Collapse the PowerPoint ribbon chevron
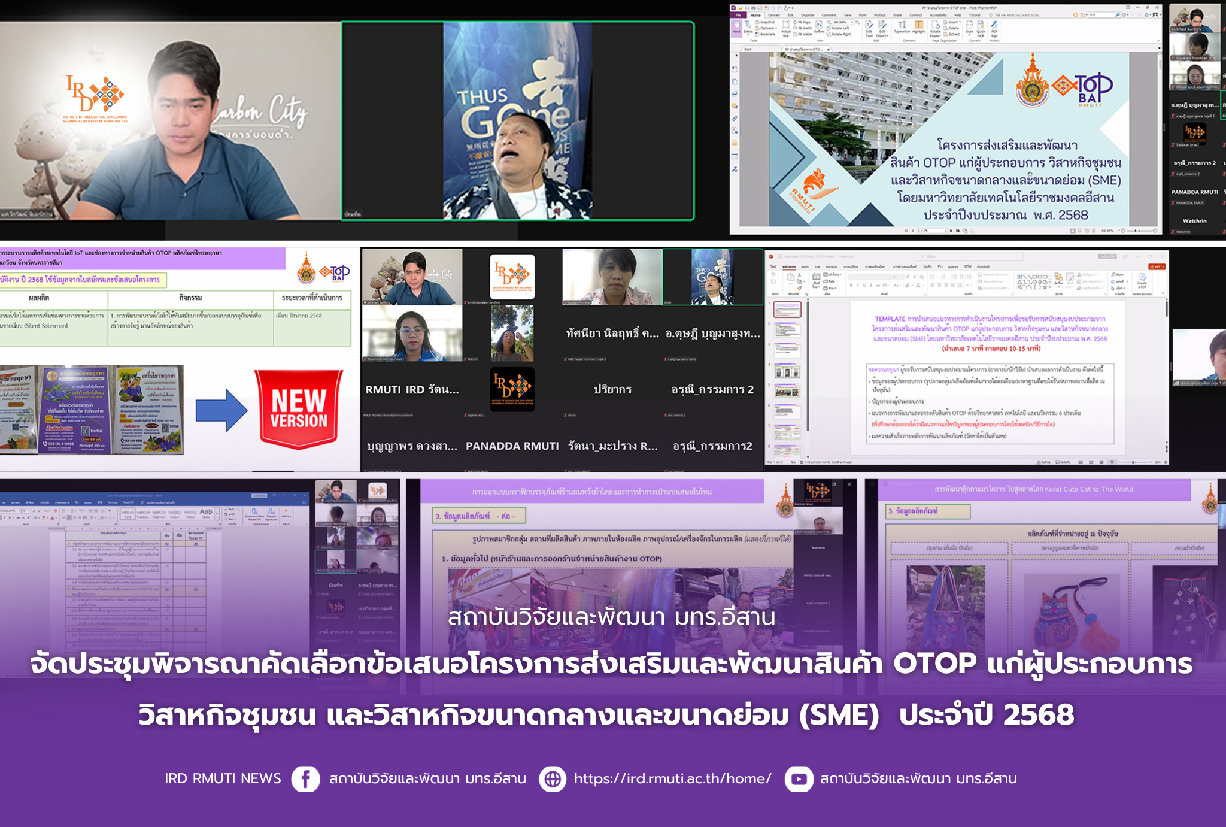 [1163, 293]
